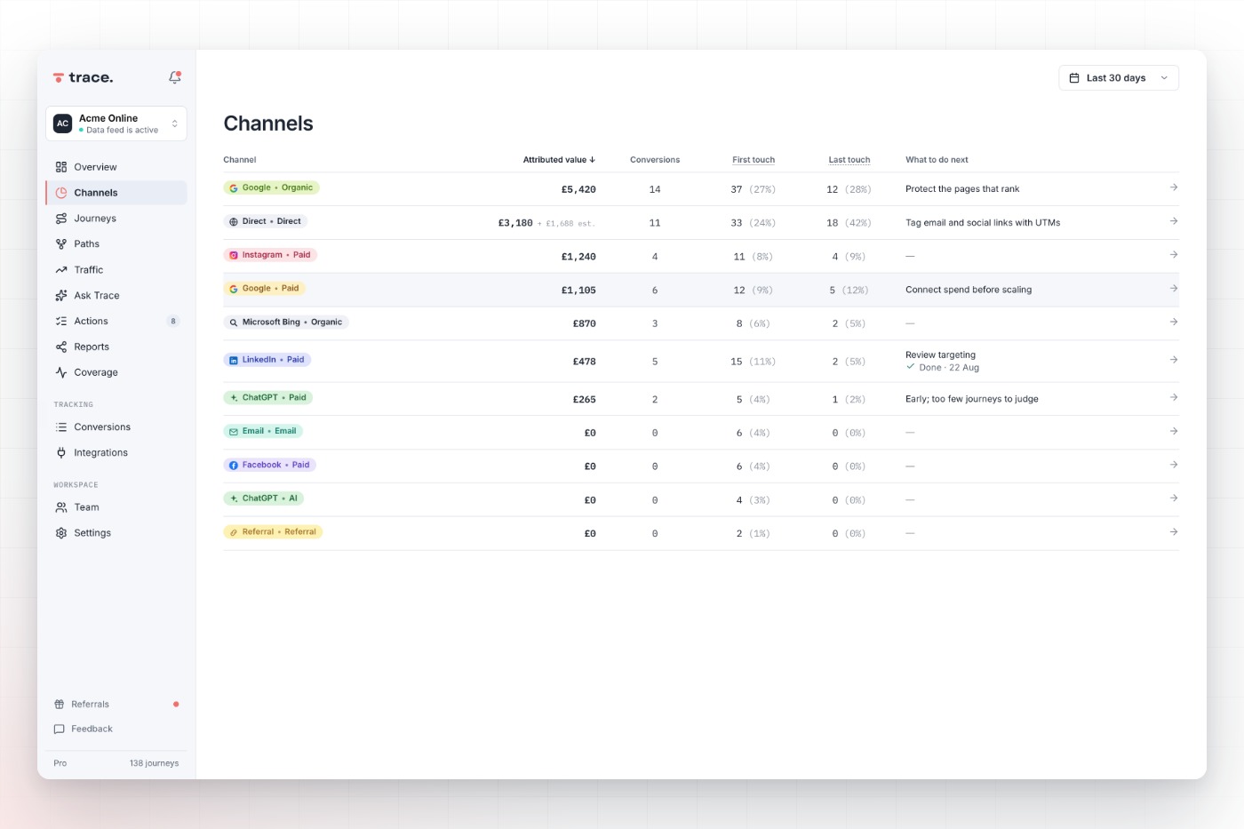
Task: Expand the Acme Online workspace switcher
Action: click(116, 124)
